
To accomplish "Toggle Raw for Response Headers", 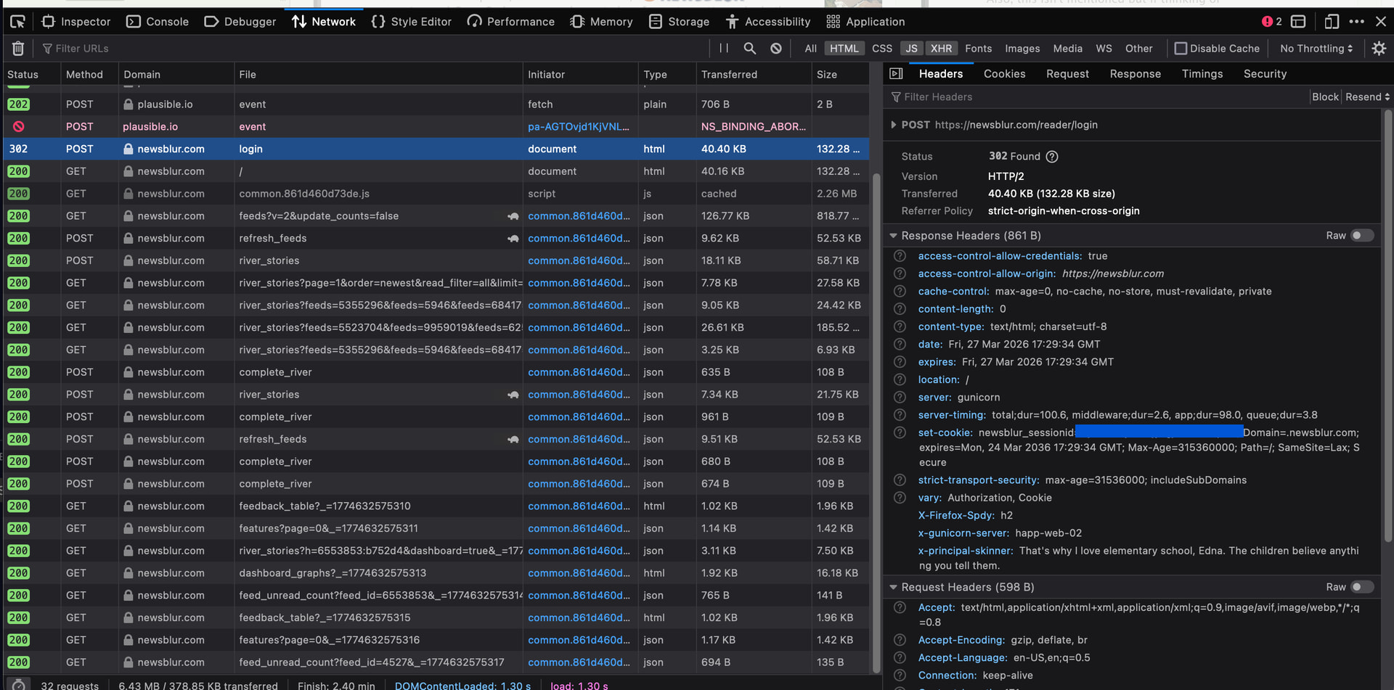I will (1361, 236).
